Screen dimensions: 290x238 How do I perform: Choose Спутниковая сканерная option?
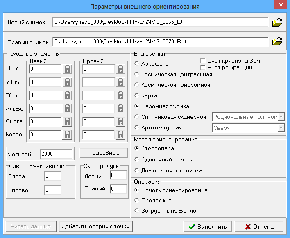[137, 117]
